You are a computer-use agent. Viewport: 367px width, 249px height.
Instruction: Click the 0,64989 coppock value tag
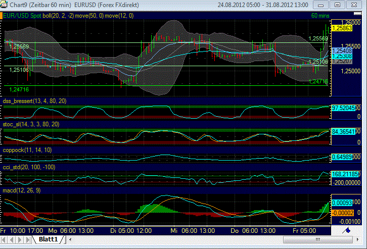pyautogui.click(x=342, y=157)
